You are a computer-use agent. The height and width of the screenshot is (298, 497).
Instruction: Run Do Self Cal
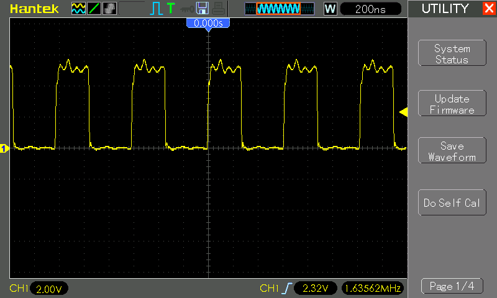point(452,203)
